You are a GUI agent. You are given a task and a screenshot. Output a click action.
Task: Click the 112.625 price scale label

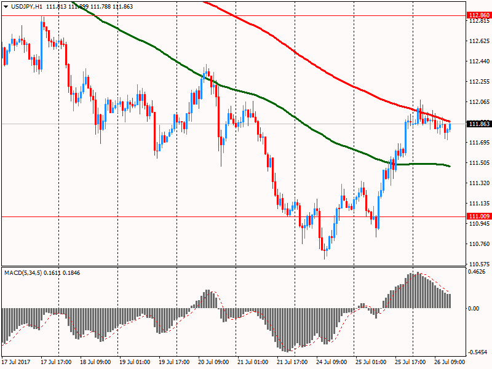[x=479, y=41]
